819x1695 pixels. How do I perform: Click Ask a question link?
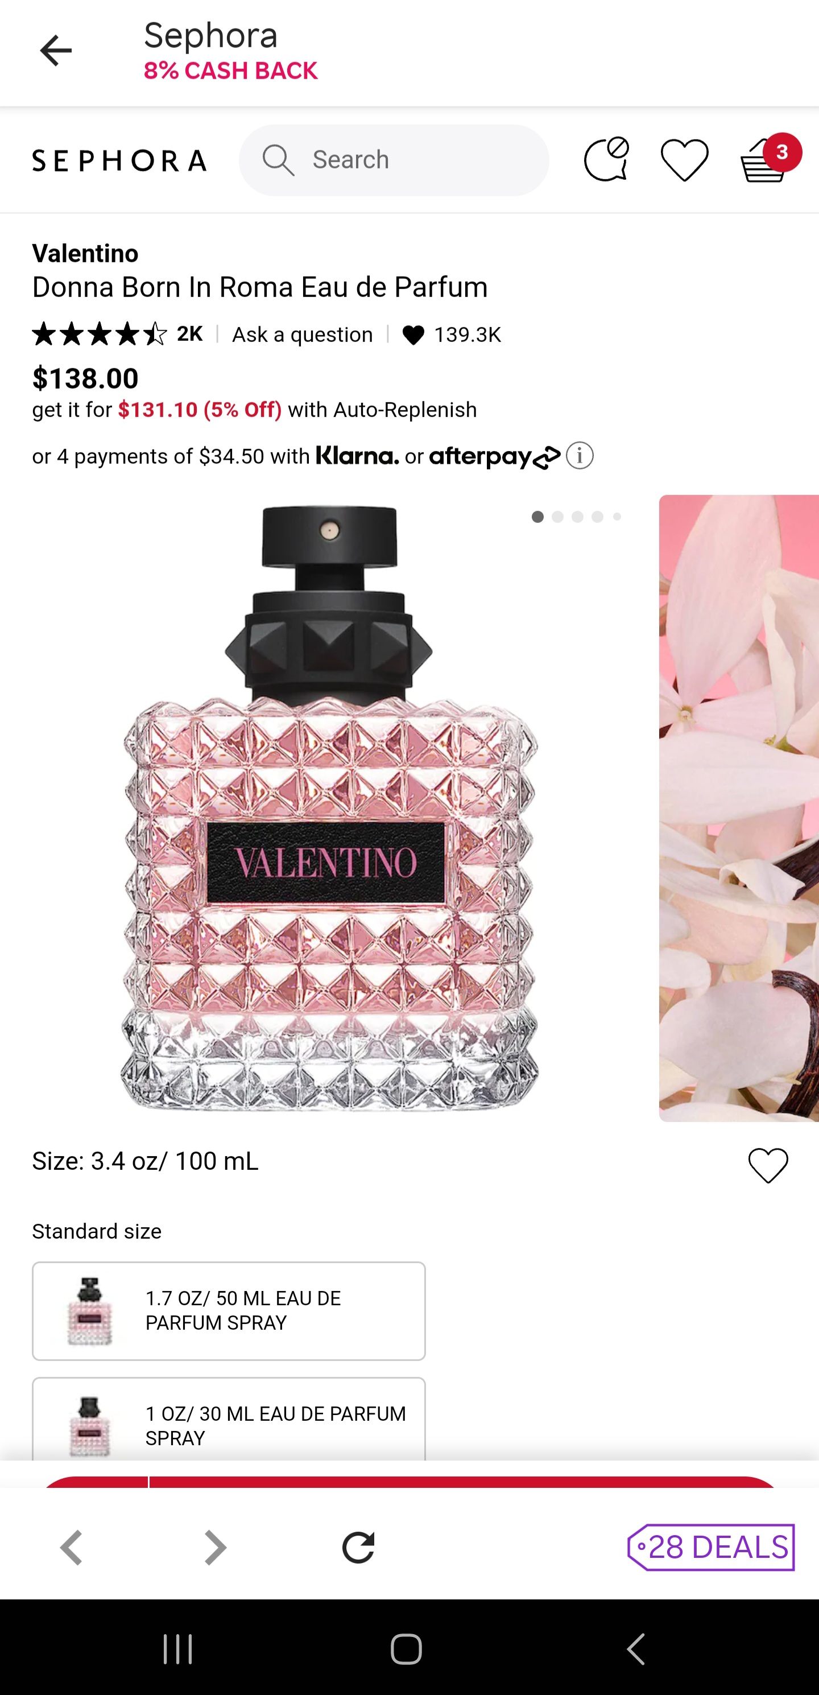(x=303, y=335)
